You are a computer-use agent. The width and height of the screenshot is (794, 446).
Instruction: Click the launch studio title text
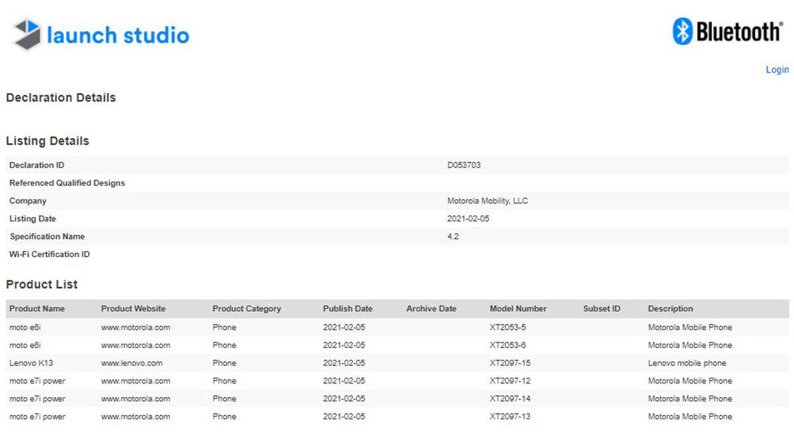[x=118, y=35]
